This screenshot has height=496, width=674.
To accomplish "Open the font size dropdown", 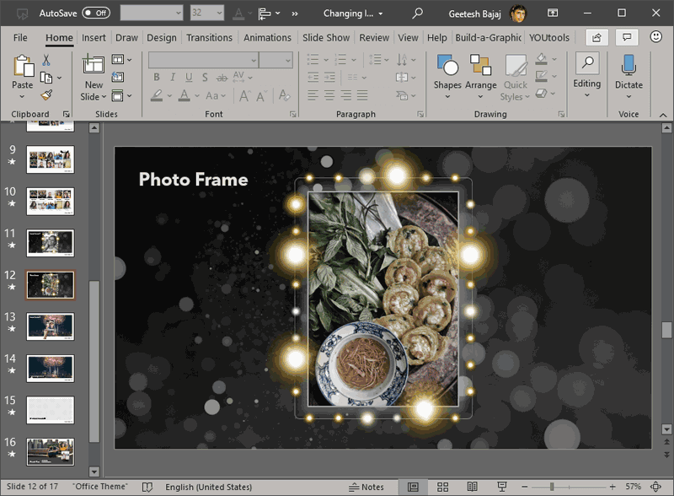I will tap(287, 60).
